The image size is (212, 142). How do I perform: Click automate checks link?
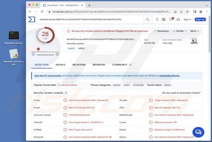coord(170,76)
